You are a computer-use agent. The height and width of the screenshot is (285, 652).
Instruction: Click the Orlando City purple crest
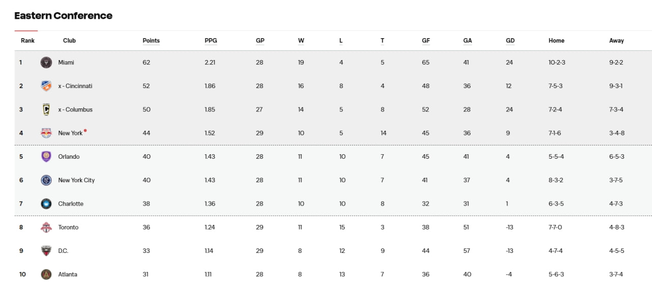coord(46,157)
